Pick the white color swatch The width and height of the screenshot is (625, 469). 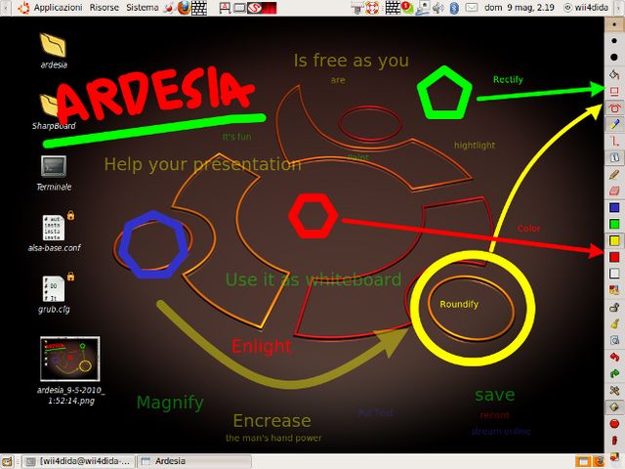click(614, 274)
